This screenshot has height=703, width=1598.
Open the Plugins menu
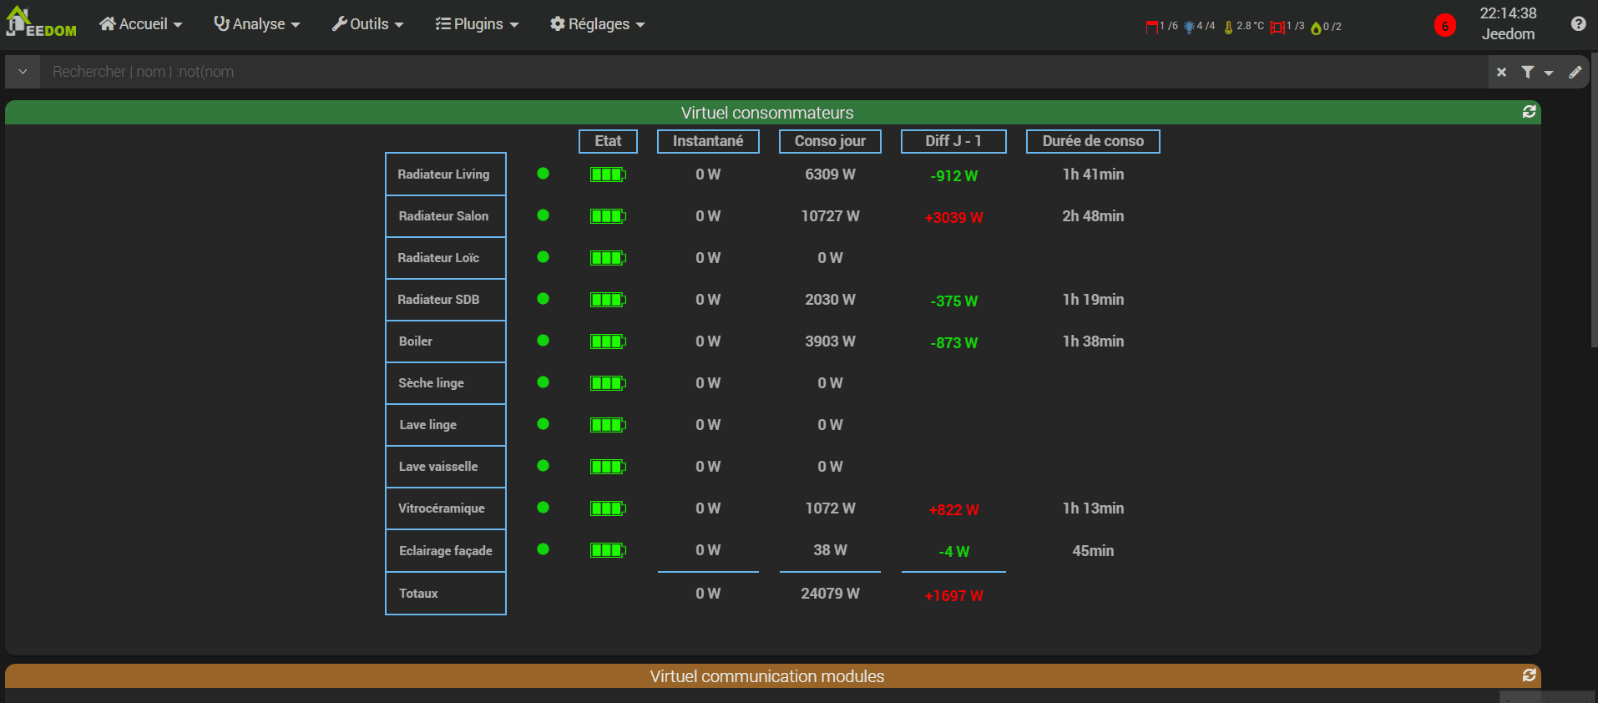[x=477, y=24]
